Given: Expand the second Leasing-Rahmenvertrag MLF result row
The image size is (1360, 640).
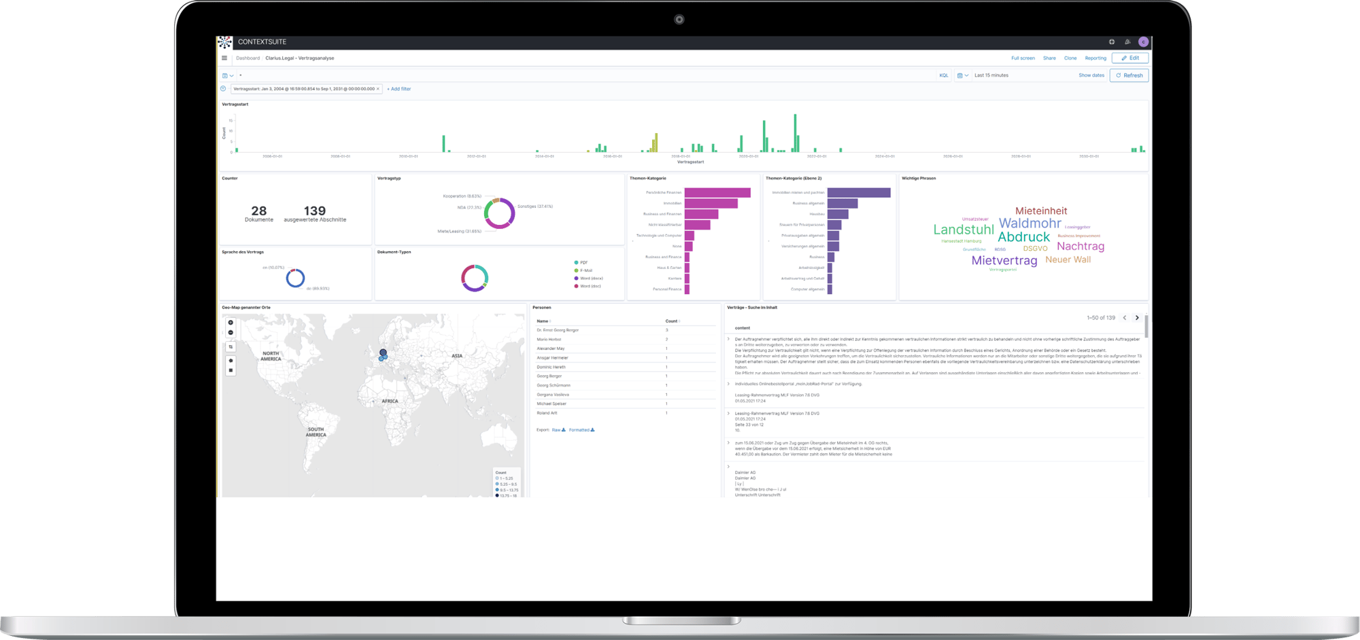Looking at the screenshot, I should [729, 413].
